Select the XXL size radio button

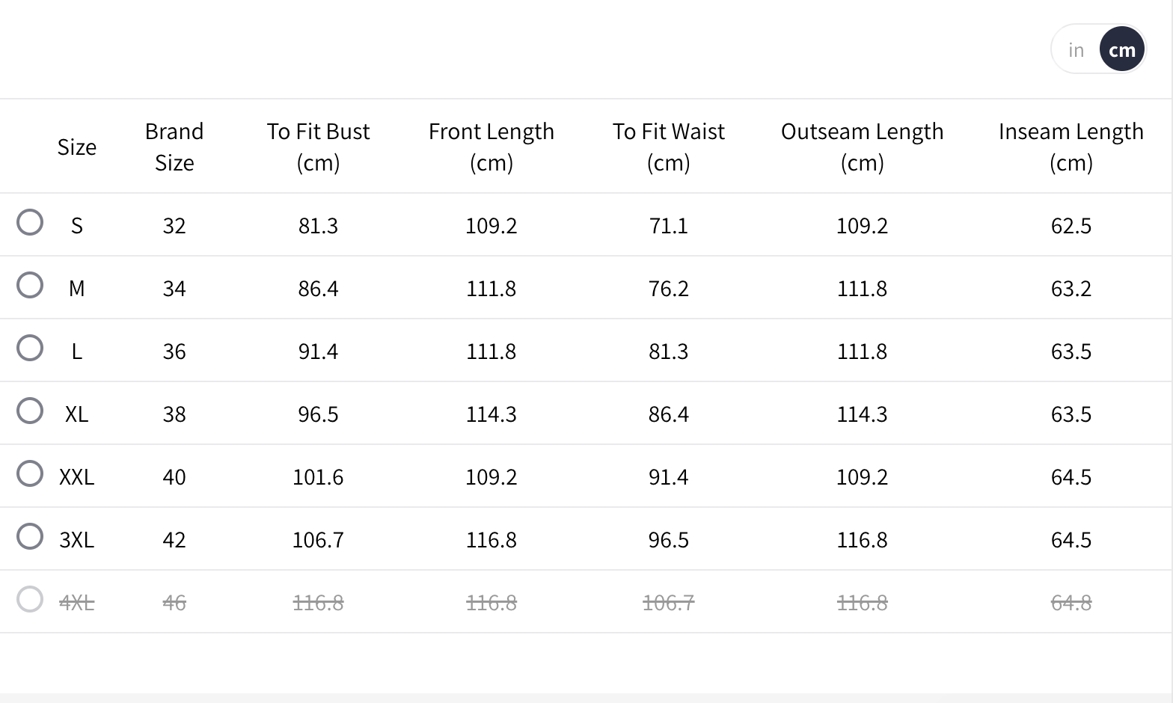tap(30, 473)
